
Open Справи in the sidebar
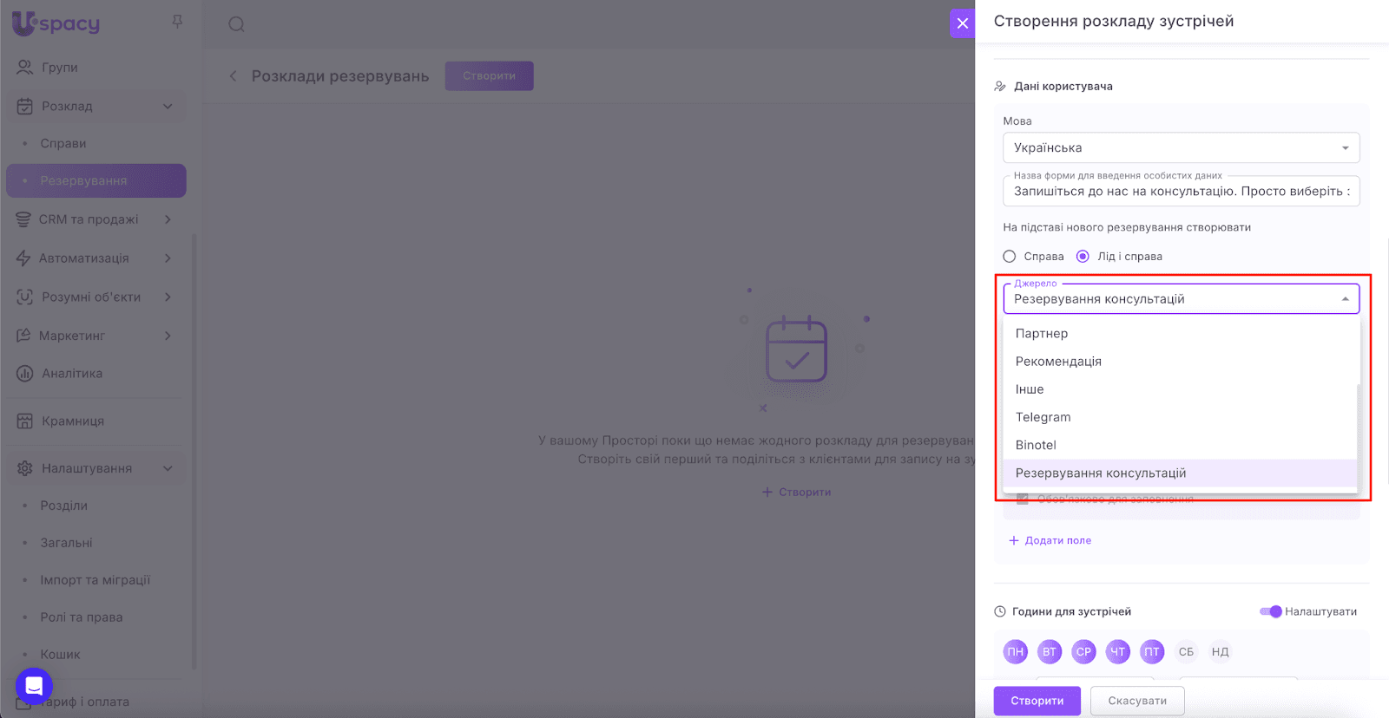pyautogui.click(x=63, y=144)
